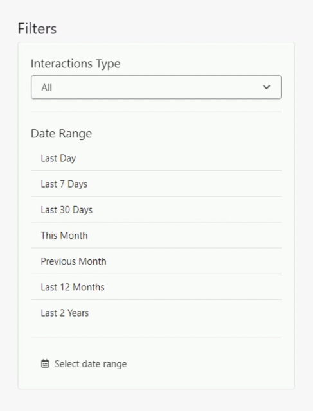Click the word Days in Last 30 Days
This screenshot has height=411, width=313.
83,210
